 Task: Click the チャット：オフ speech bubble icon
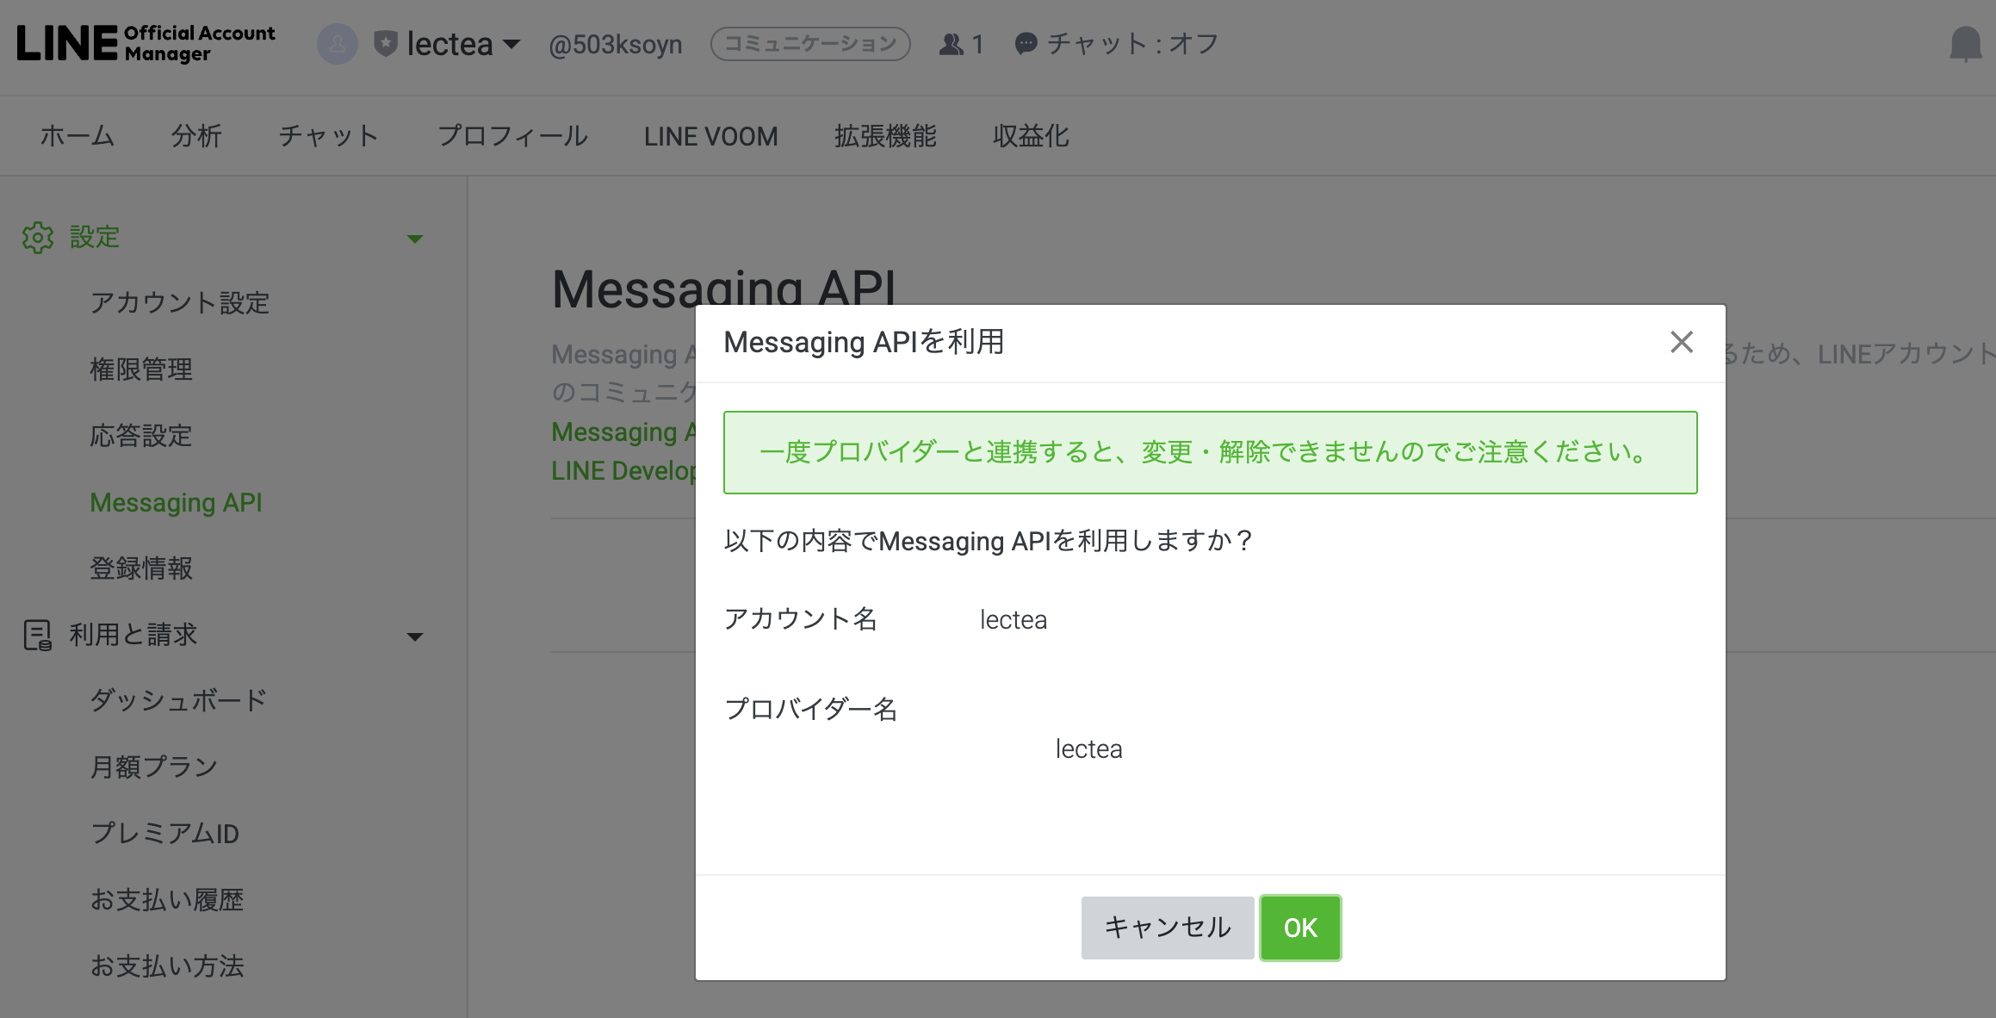pos(1025,44)
